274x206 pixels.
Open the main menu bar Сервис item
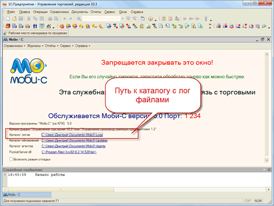pos(110,12)
